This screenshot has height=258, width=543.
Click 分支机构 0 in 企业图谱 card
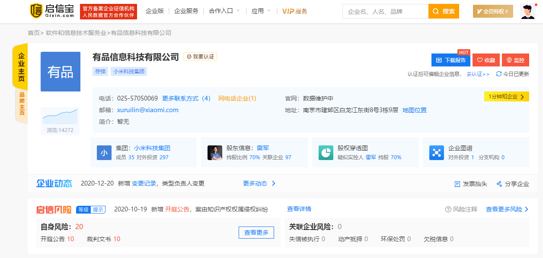[x=492, y=157]
